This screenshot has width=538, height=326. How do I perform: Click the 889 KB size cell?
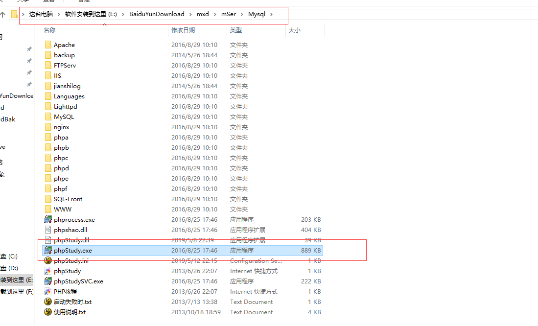click(x=311, y=251)
